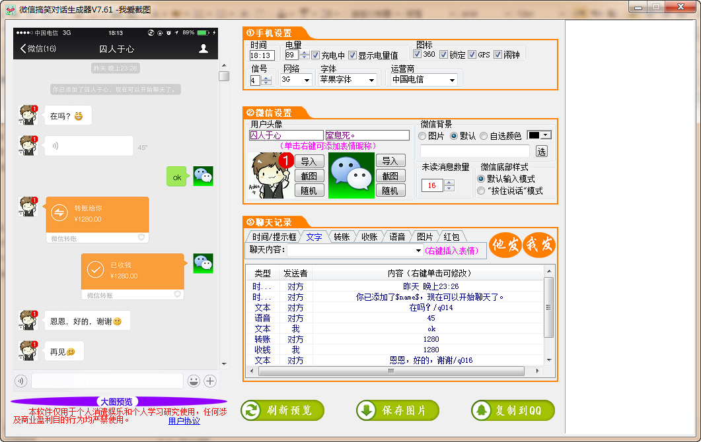The image size is (701, 442).
Task: Click the green WeChat logo avatar image
Action: 351,175
